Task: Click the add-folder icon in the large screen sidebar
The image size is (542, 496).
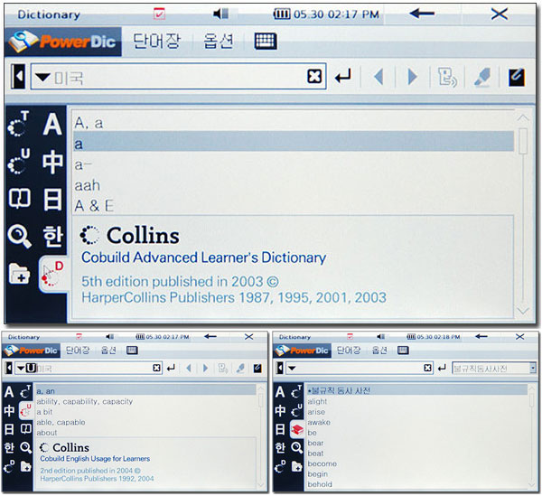Action: 19,274
